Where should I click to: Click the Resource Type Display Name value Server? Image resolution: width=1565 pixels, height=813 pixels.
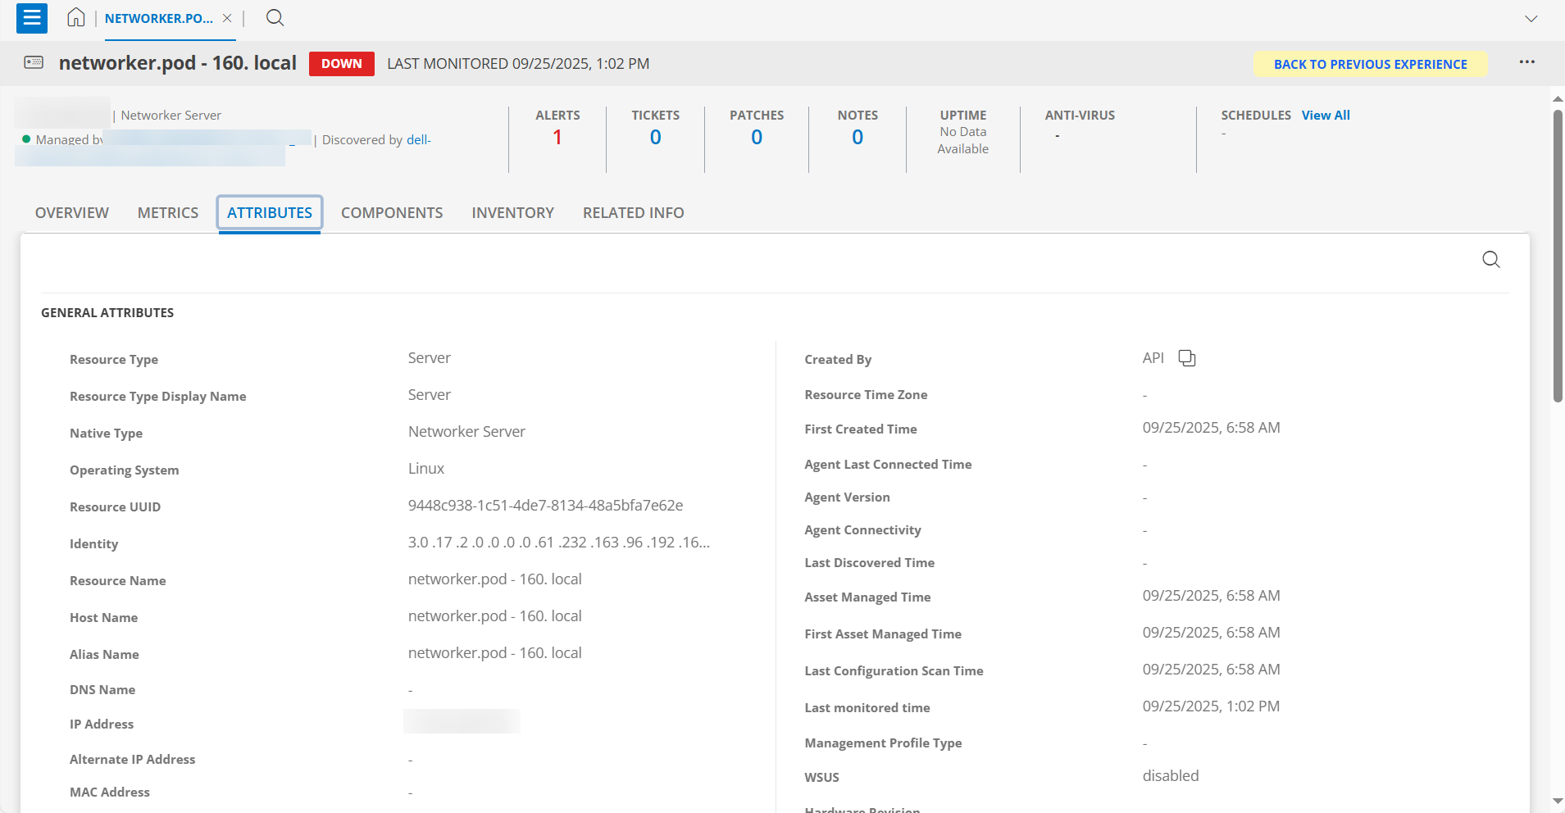pyautogui.click(x=430, y=395)
